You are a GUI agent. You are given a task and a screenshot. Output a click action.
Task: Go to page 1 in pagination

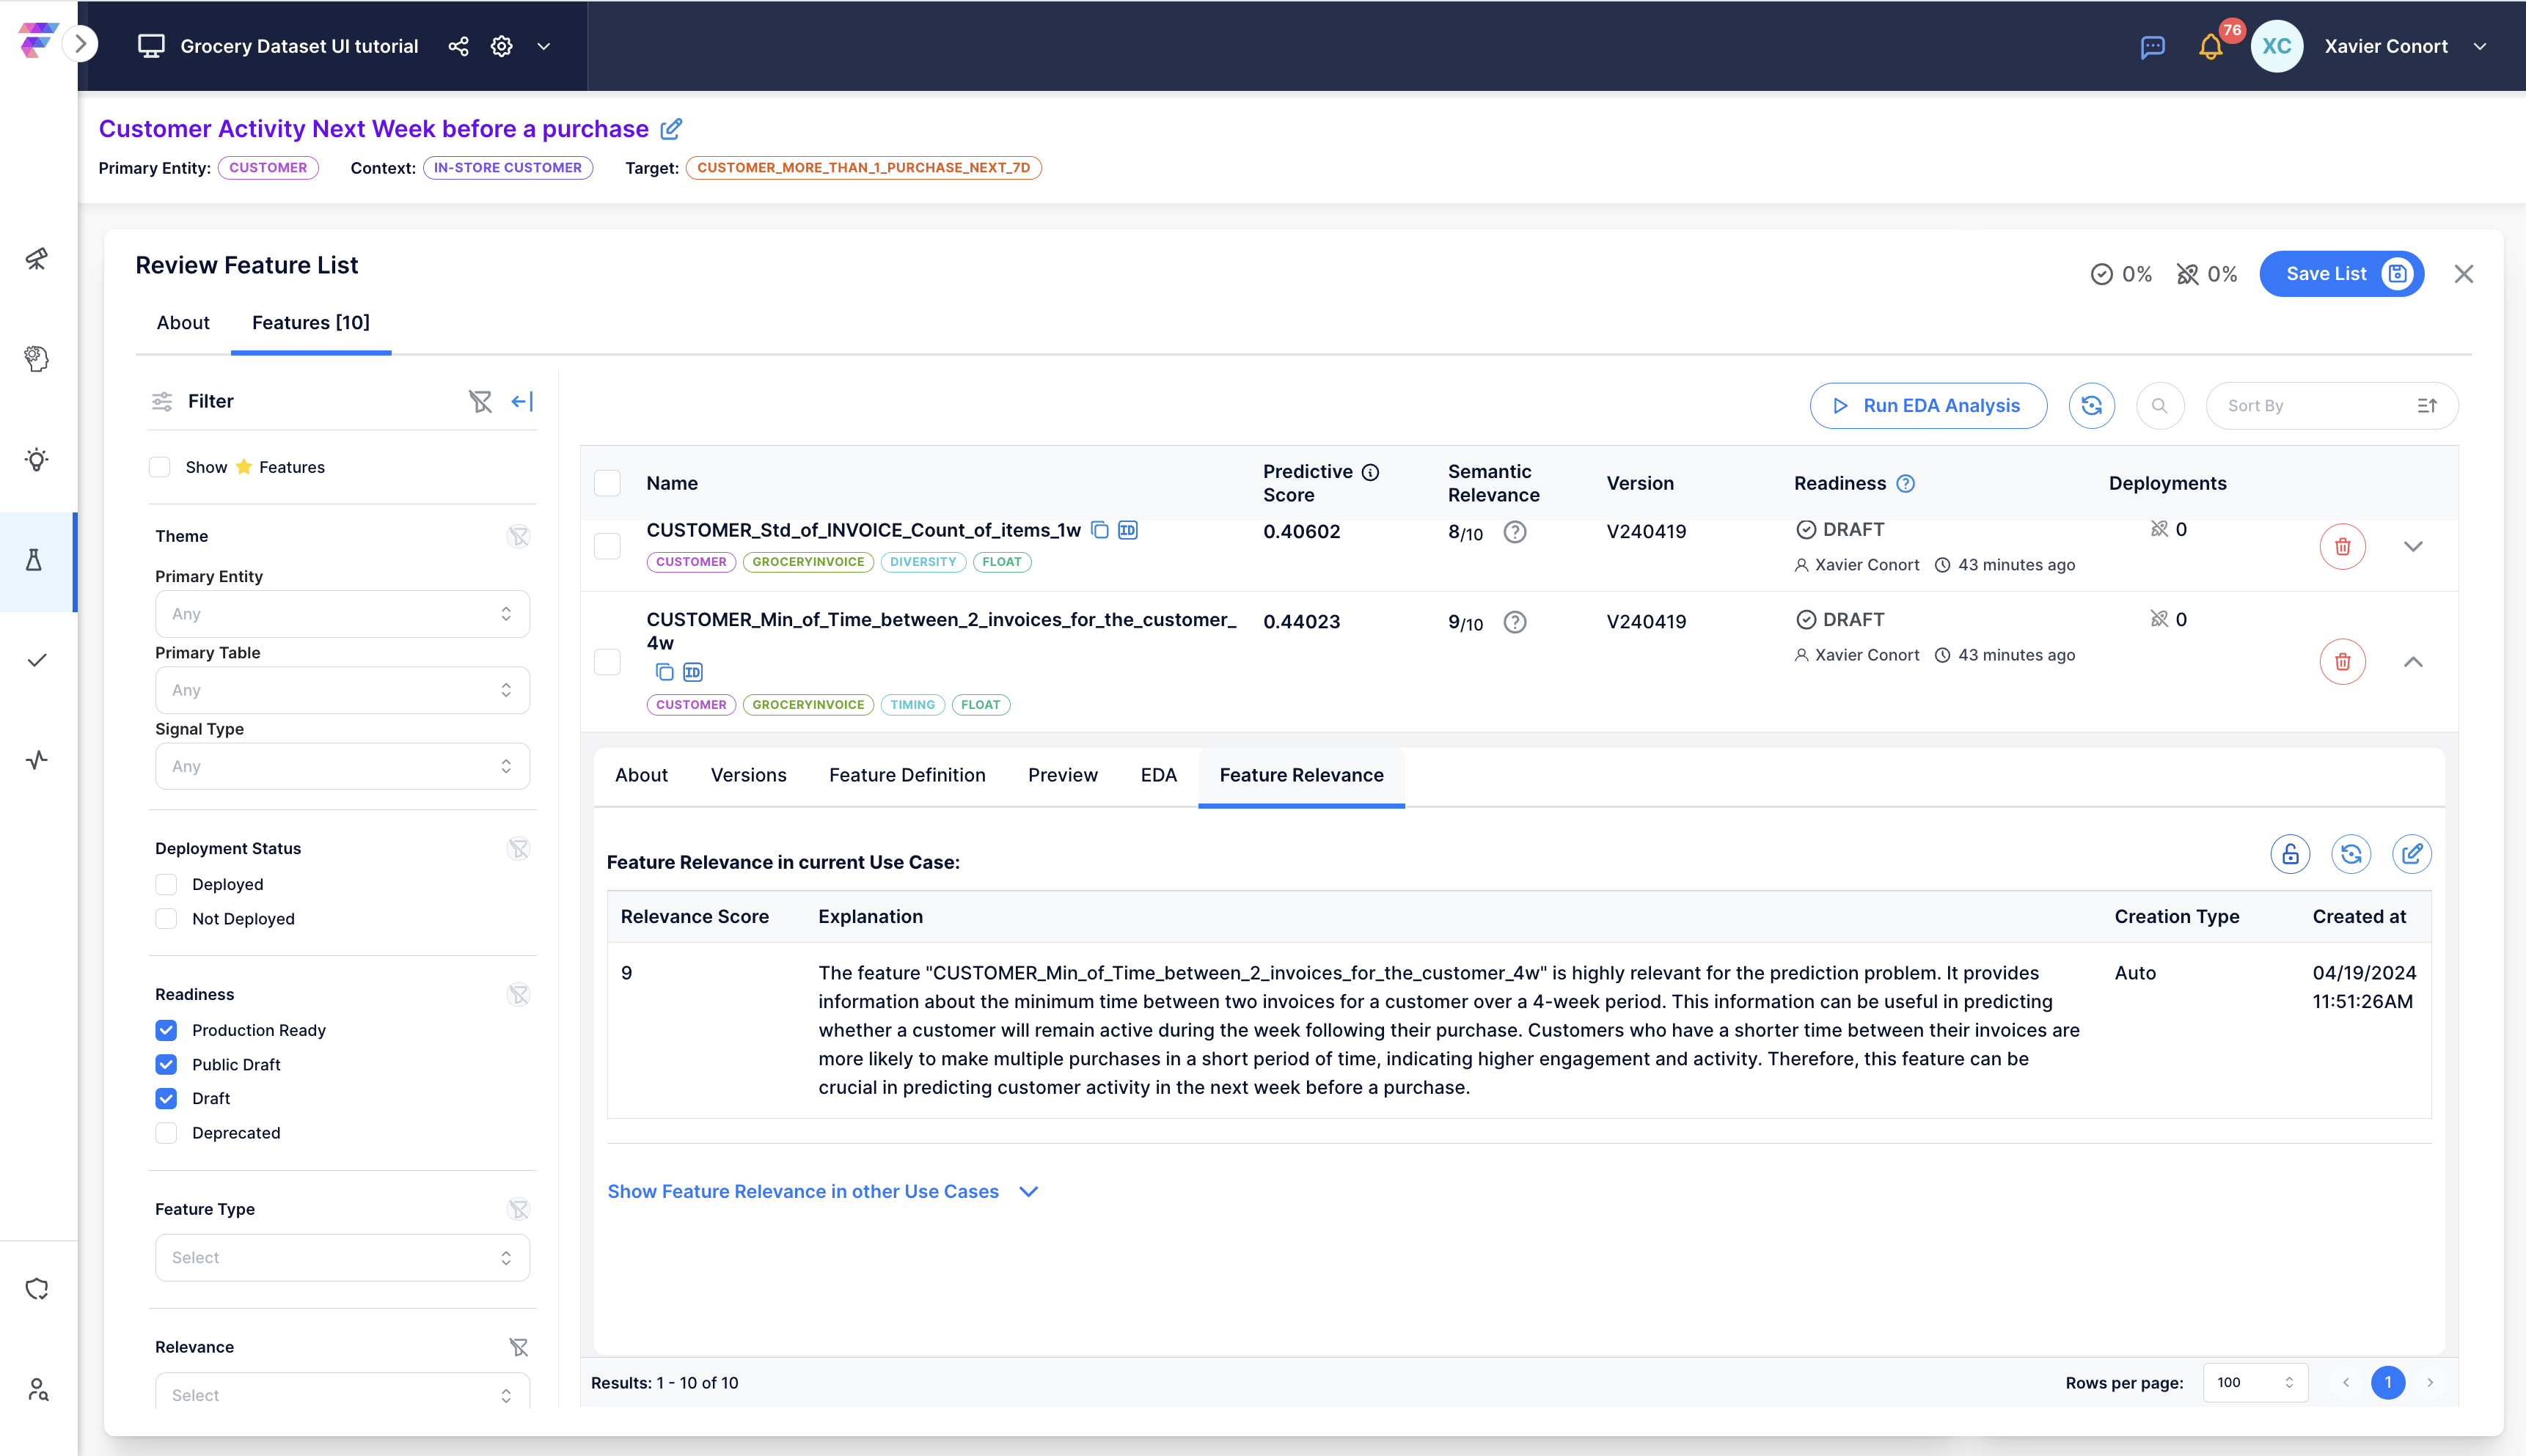pyautogui.click(x=2388, y=1383)
